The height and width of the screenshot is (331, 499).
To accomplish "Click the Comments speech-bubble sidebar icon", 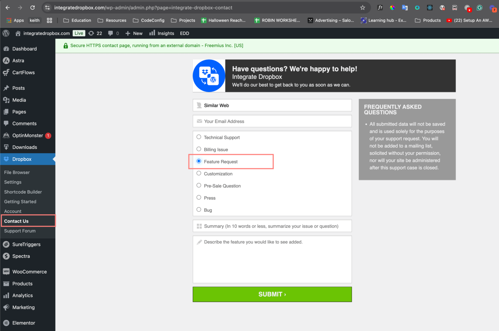I will [x=7, y=123].
